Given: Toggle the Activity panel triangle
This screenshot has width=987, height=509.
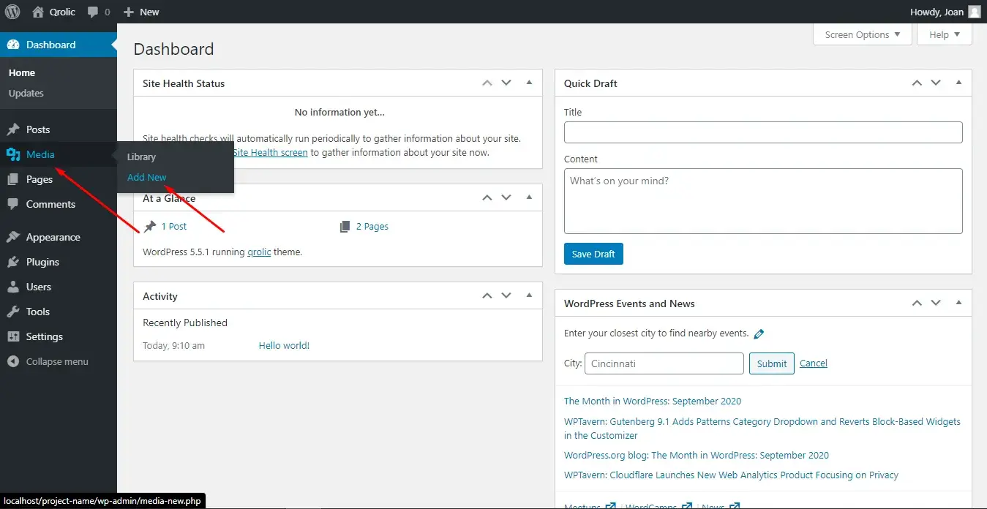Looking at the screenshot, I should click(x=529, y=296).
